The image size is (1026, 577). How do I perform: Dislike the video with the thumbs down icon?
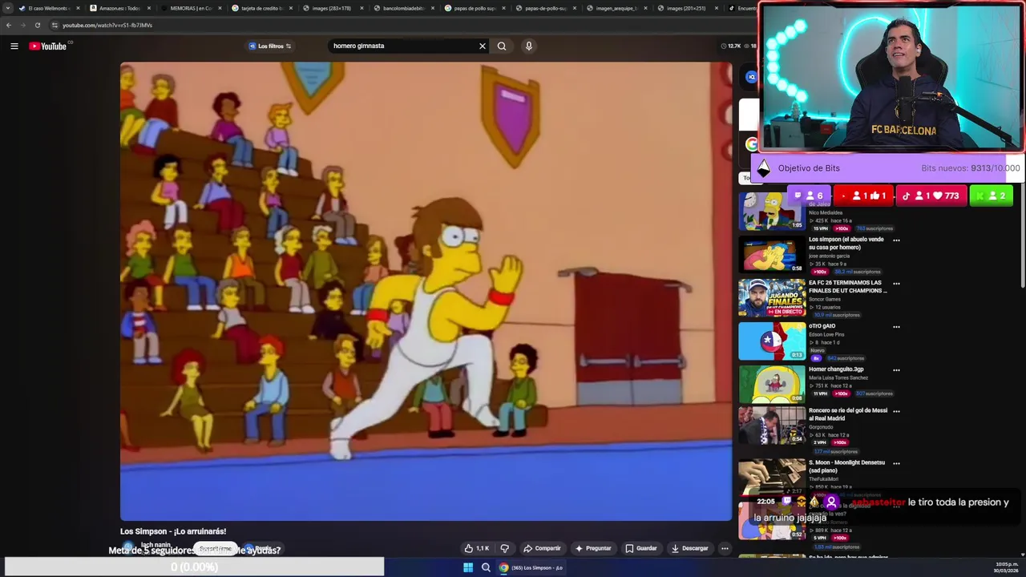coord(505,548)
